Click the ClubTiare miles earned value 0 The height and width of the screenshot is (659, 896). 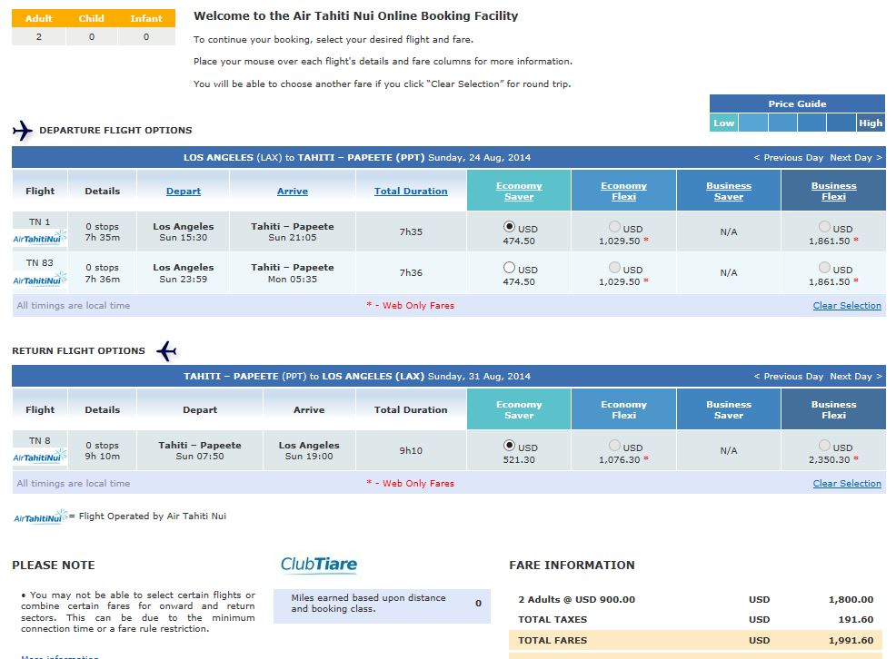tap(478, 604)
